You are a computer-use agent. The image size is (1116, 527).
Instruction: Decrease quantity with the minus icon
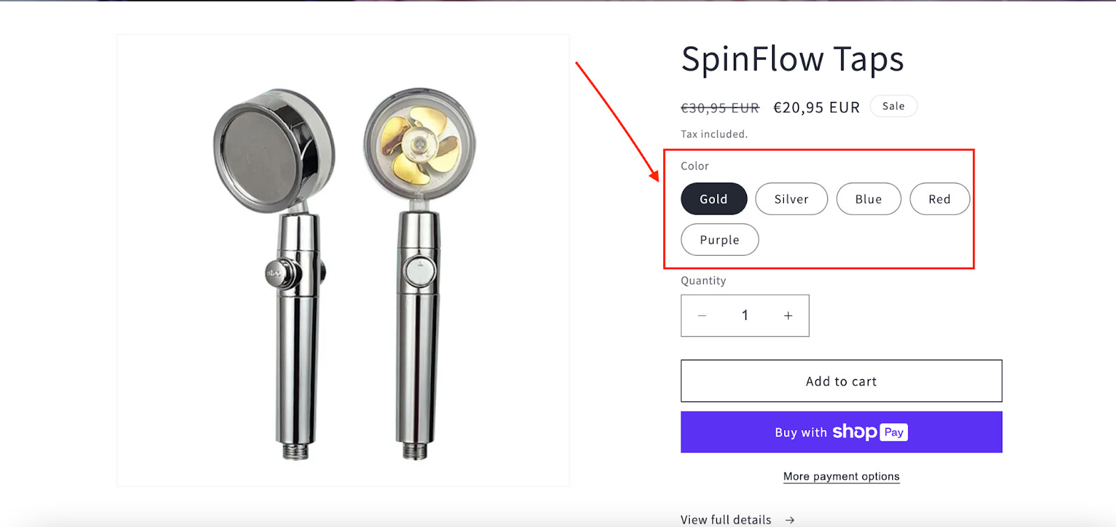(x=702, y=316)
